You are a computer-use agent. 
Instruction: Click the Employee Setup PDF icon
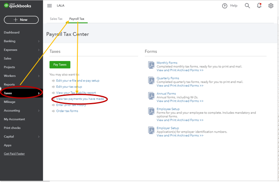point(151,111)
